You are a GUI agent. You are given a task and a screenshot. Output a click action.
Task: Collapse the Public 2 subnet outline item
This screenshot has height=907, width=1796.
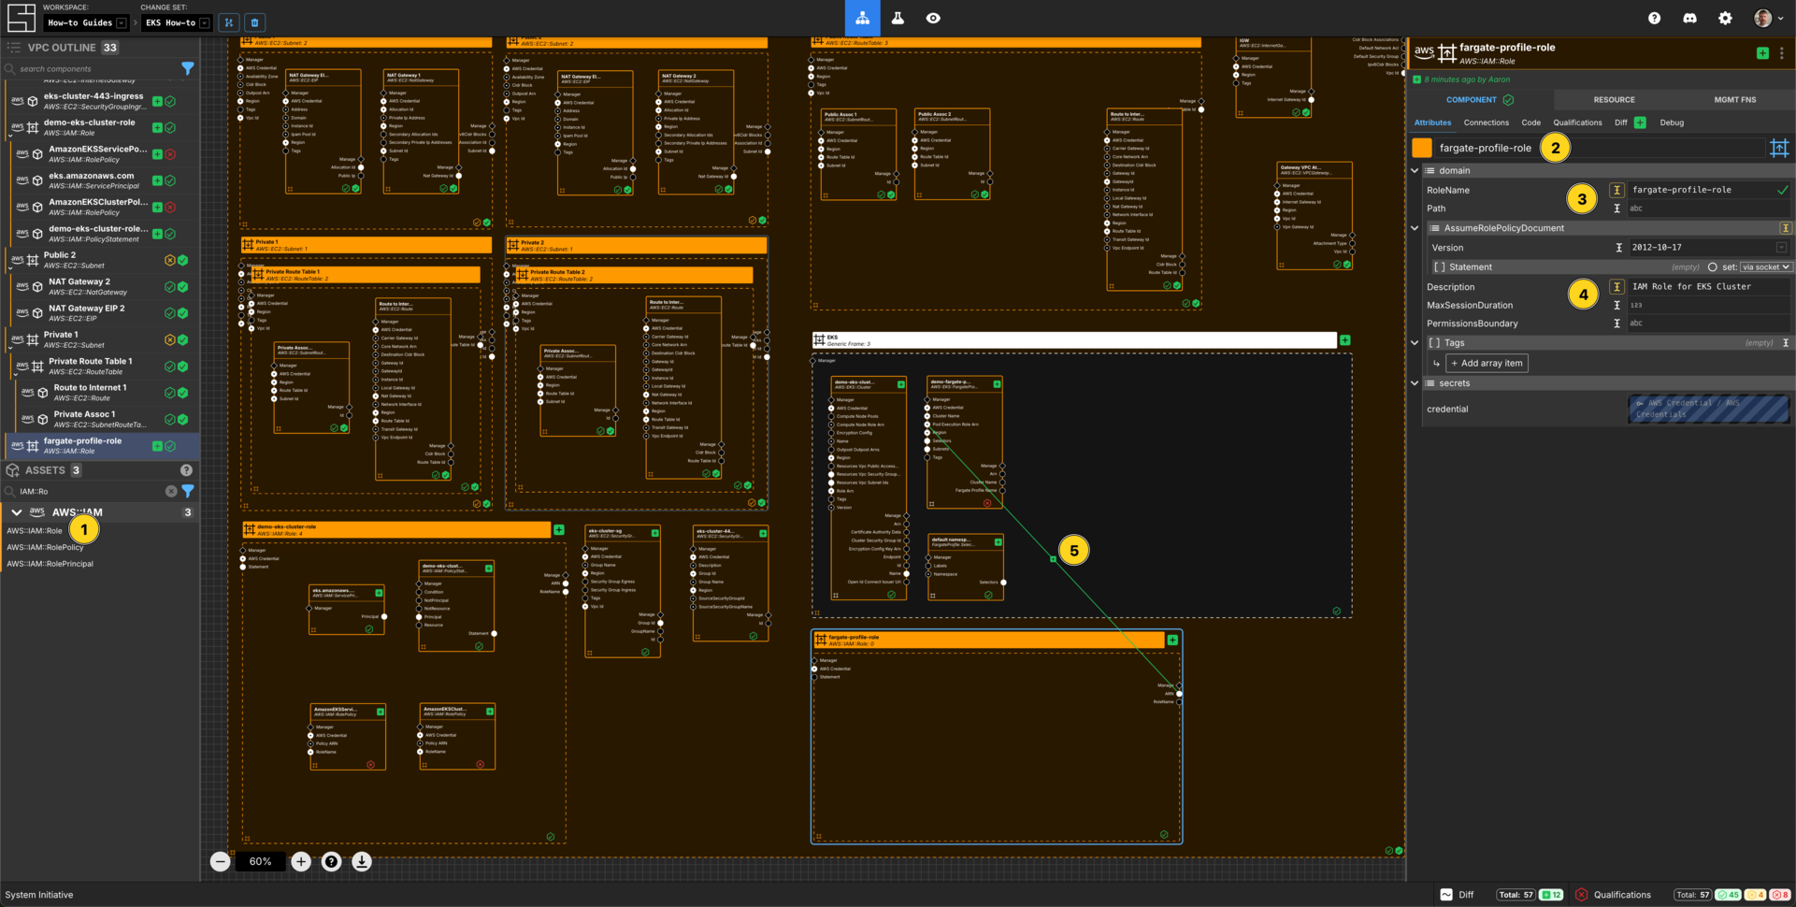point(9,268)
